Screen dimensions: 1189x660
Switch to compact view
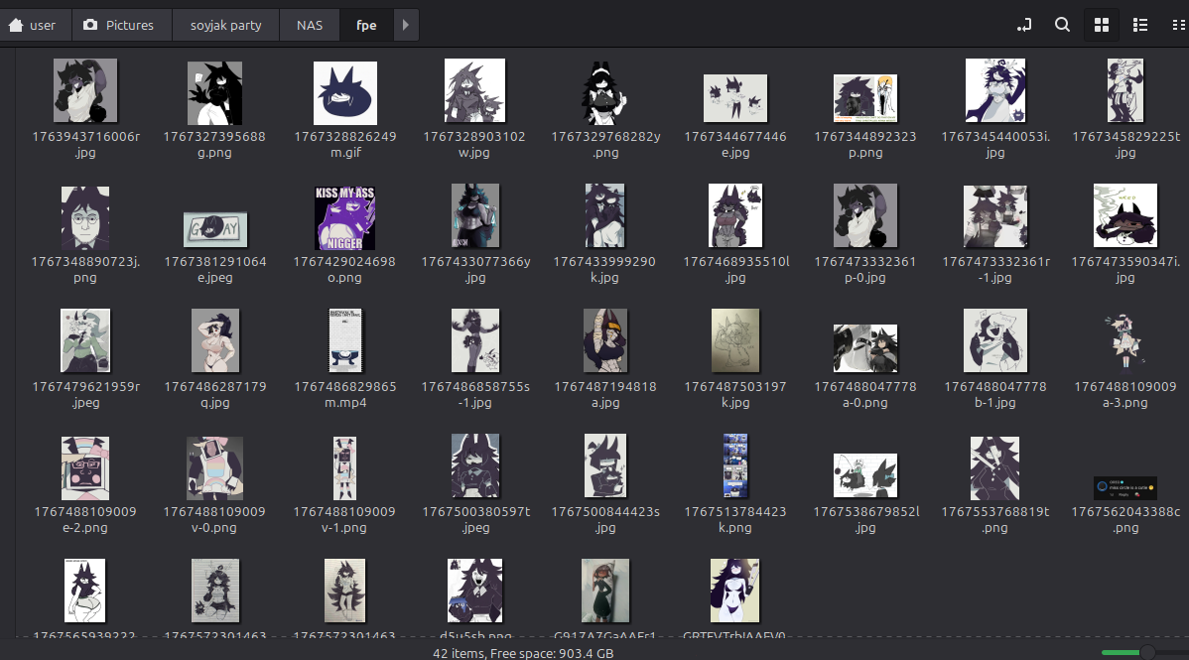click(1178, 25)
